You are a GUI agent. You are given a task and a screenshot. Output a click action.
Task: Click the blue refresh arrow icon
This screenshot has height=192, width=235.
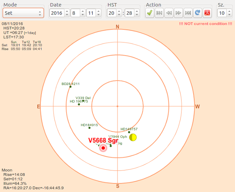click(x=197, y=13)
